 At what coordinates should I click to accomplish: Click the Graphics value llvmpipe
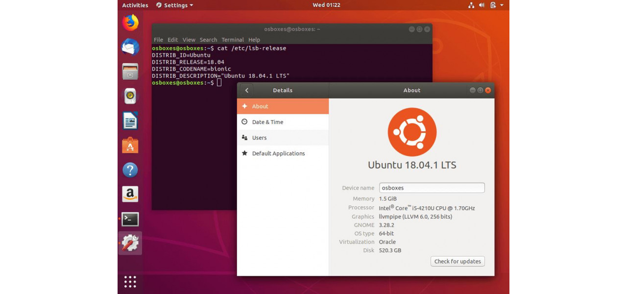415,217
